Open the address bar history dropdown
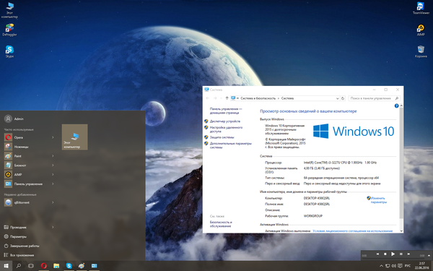The image size is (433, 271). [x=337, y=98]
